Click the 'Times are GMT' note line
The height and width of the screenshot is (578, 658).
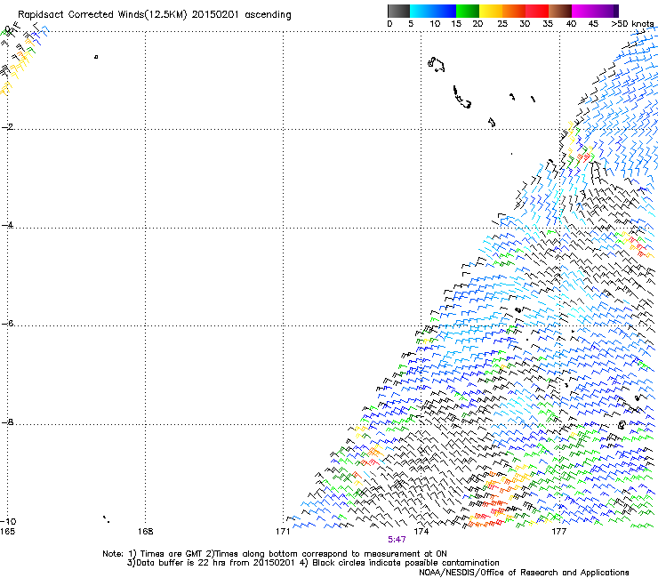(x=275, y=554)
